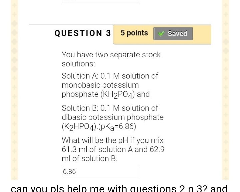
Task: Click the Solution A description text
Action: [110, 85]
